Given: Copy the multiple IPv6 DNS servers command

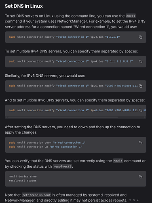Looking at the screenshot, I should (x=141, y=110).
